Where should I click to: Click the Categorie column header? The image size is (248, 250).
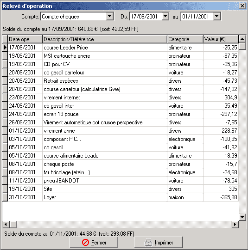[185, 39]
